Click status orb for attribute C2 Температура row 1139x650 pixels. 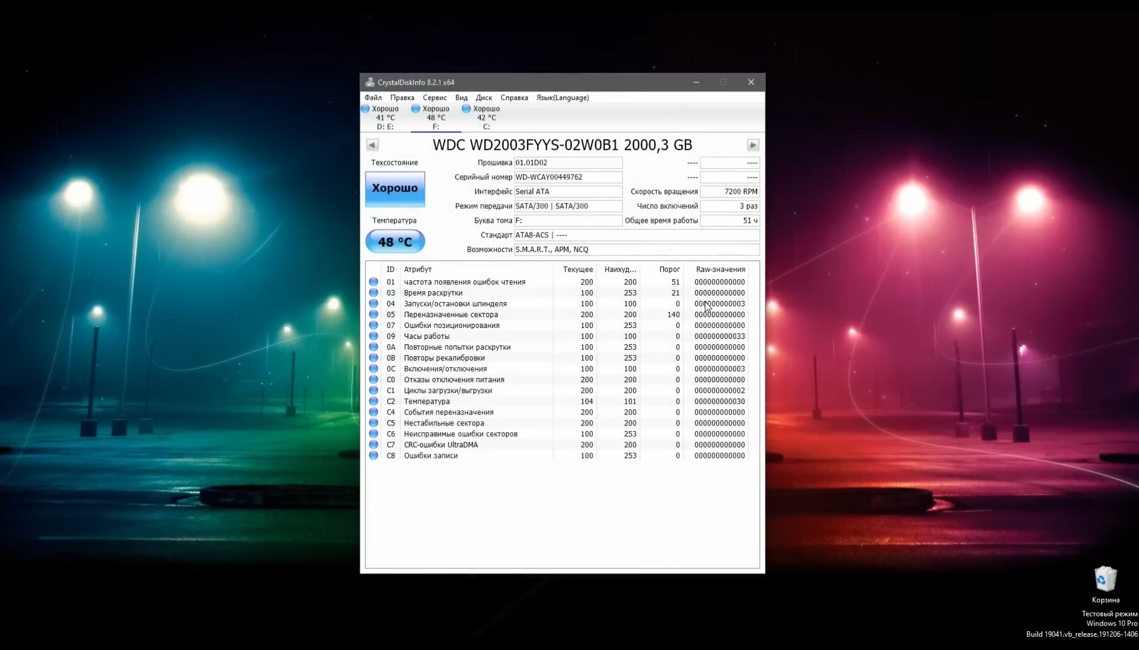tap(373, 401)
